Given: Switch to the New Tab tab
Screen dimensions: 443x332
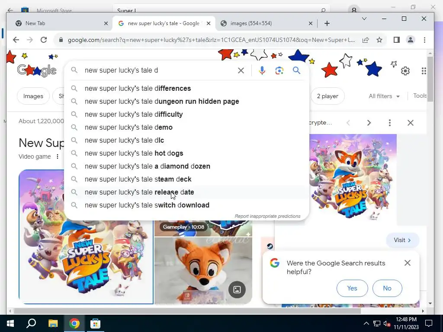Looking at the screenshot, I should tap(61, 23).
